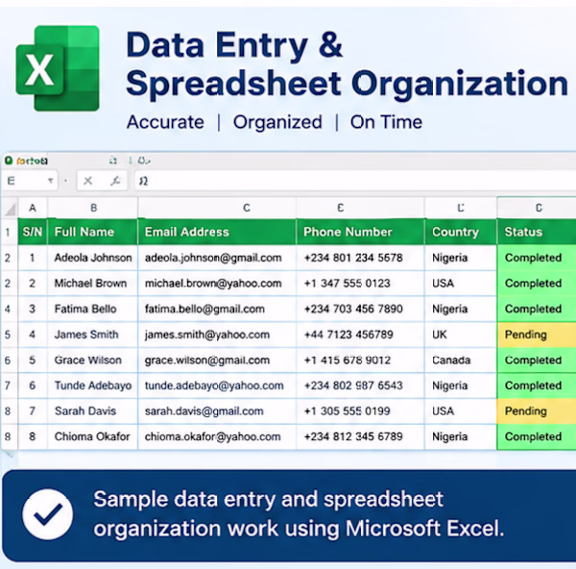Image resolution: width=576 pixels, height=569 pixels.
Task: Select the cell Chioma Okafor
Action: click(x=93, y=436)
